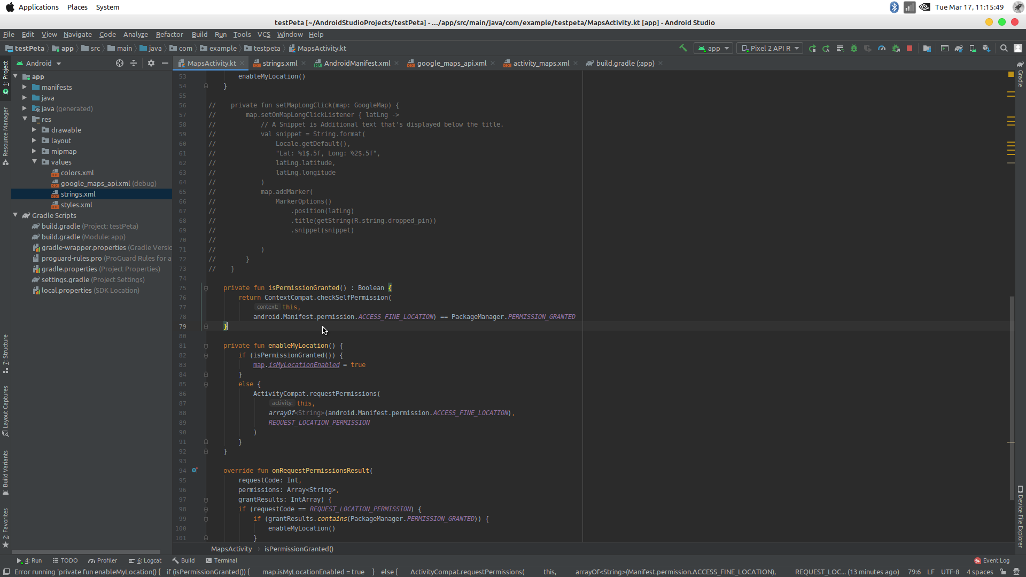Viewport: 1026px width, 577px height.
Task: Open the Profile app gauge icon
Action: pyautogui.click(x=882, y=48)
